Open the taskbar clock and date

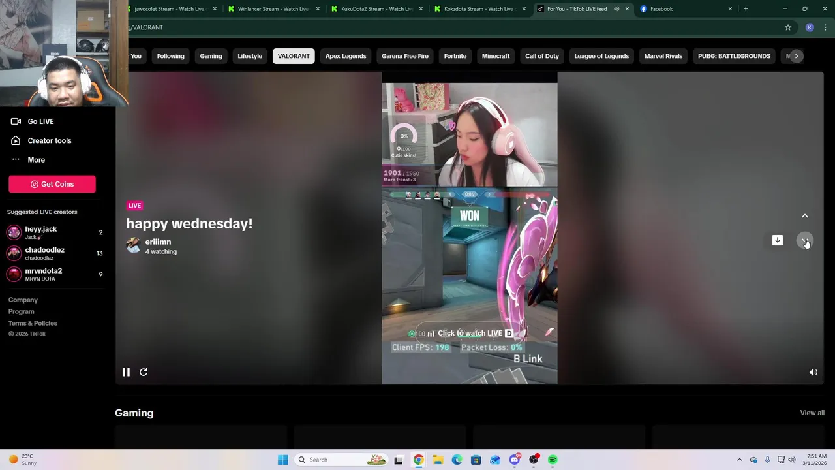click(816, 460)
